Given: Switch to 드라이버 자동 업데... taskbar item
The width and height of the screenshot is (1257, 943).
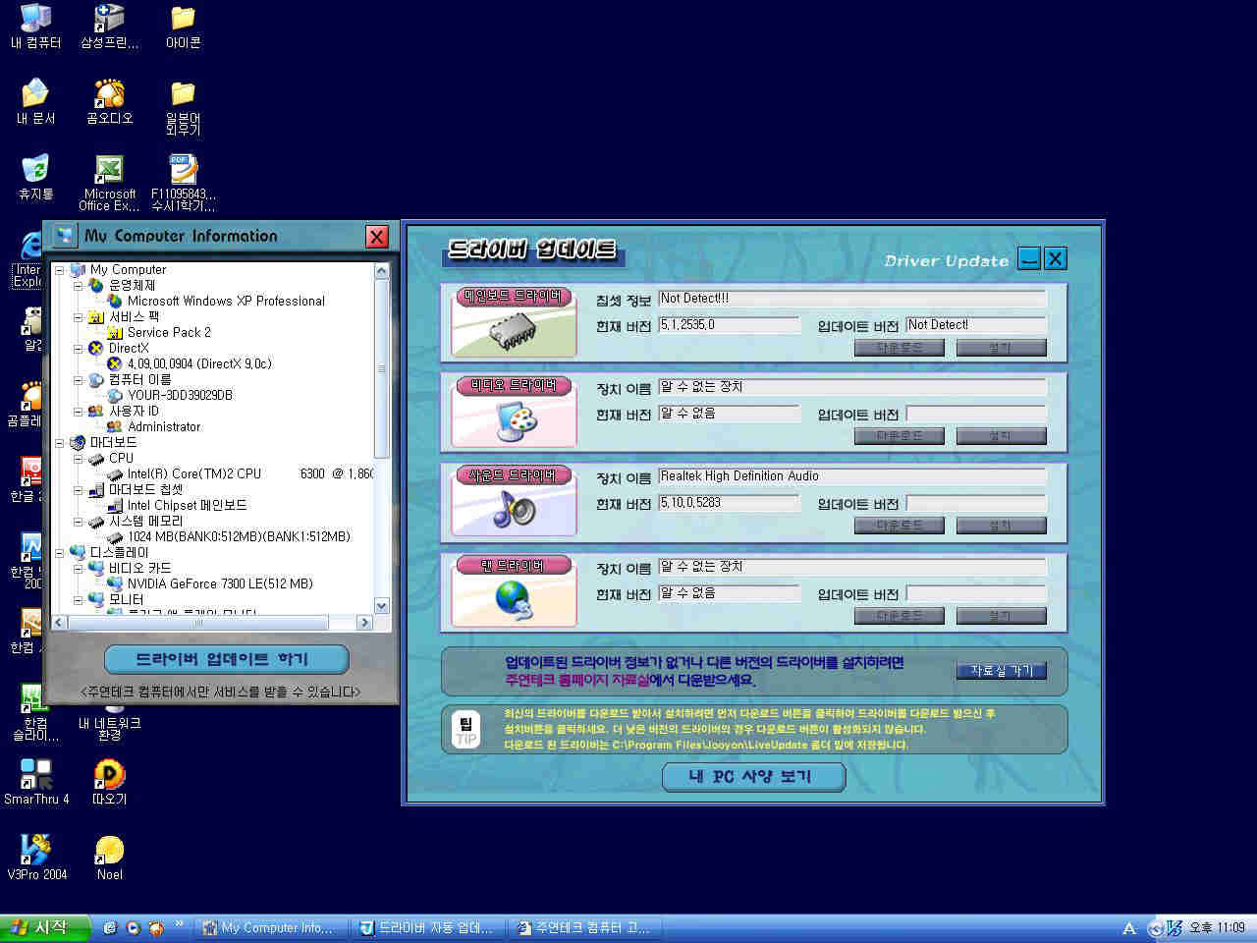Looking at the screenshot, I should click(x=426, y=928).
